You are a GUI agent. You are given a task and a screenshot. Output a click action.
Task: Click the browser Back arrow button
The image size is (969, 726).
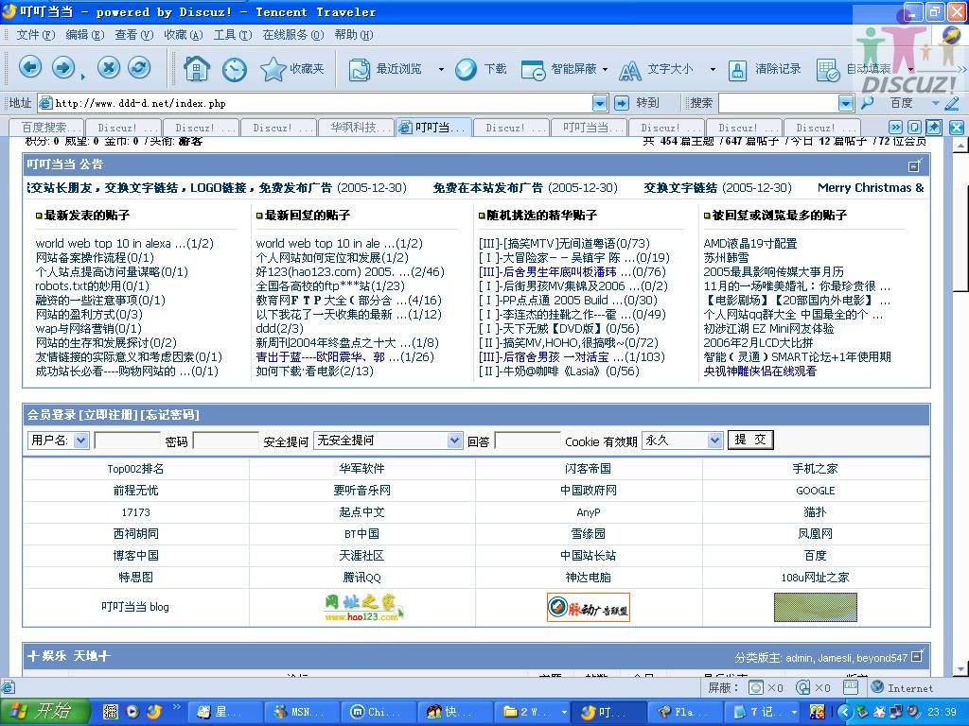30,67
